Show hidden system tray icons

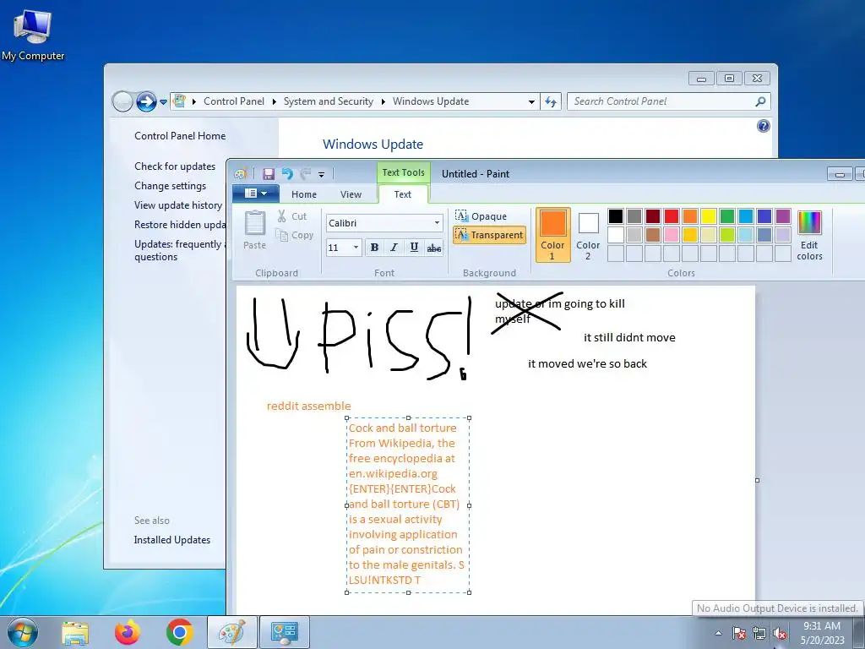(718, 633)
